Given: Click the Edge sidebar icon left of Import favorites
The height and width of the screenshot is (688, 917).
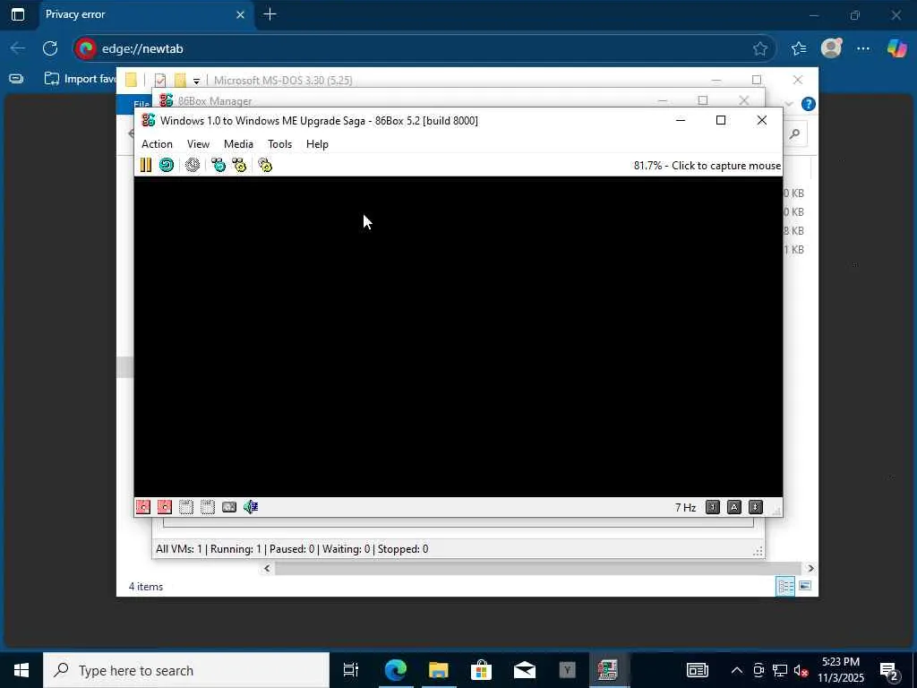Looking at the screenshot, I should coord(16,79).
